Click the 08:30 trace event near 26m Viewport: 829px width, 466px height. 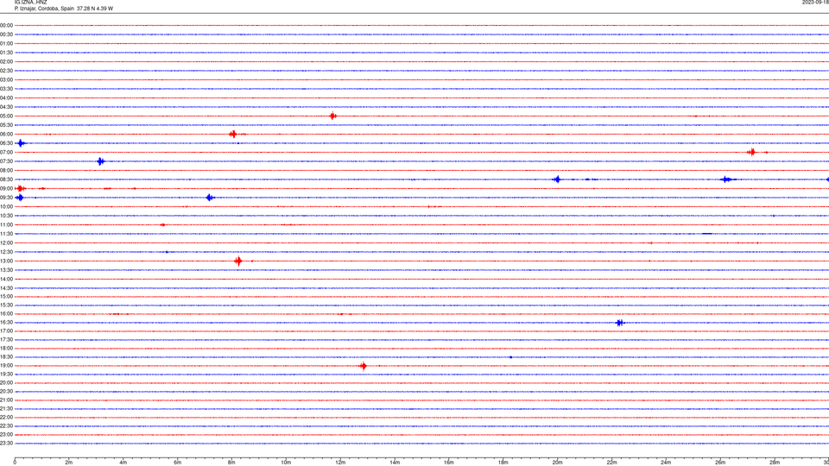pyautogui.click(x=726, y=179)
